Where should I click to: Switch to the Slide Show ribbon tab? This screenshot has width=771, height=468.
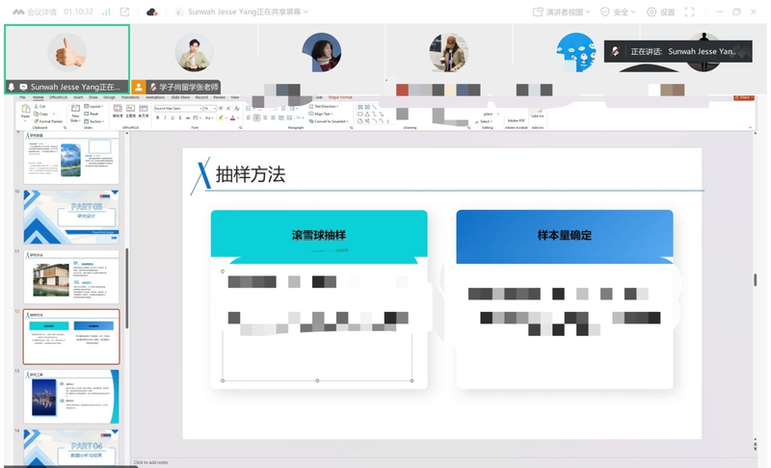pos(180,97)
